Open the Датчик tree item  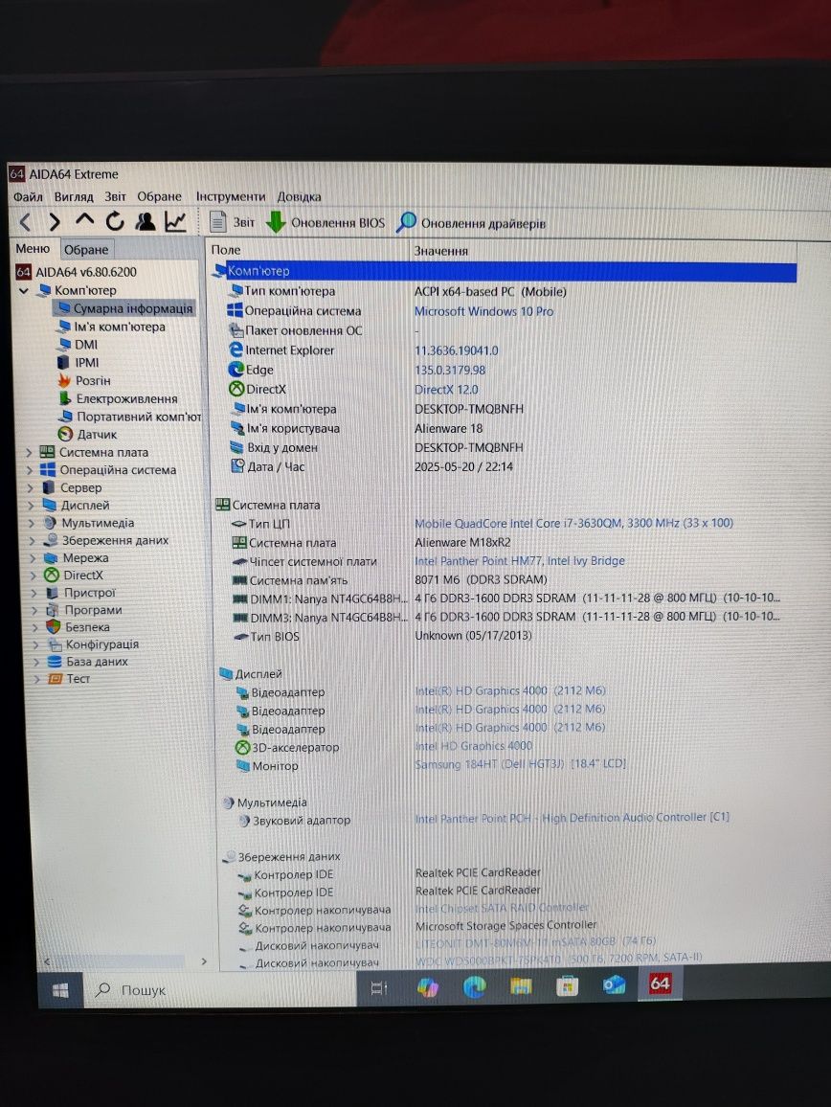tap(87, 434)
